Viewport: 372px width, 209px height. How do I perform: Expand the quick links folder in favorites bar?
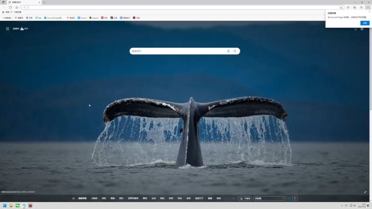click(x=7, y=18)
